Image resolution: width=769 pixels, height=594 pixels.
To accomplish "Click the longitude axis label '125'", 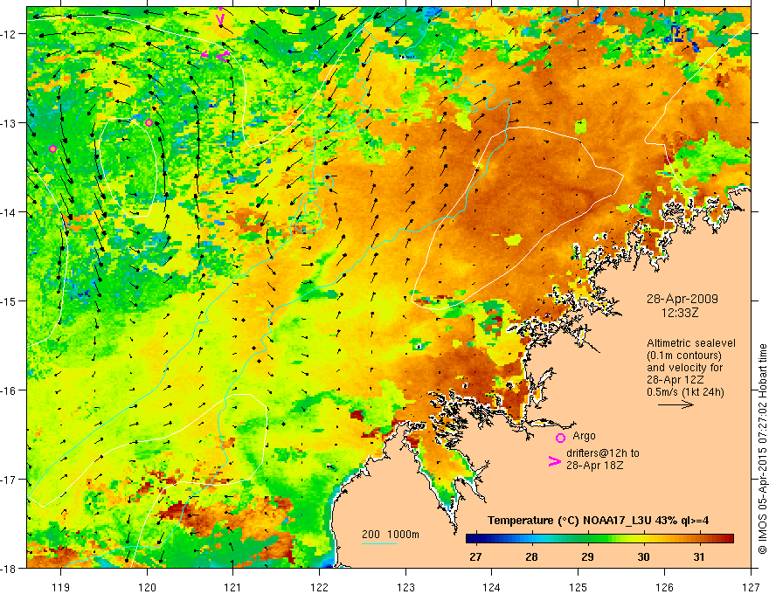I will [578, 587].
